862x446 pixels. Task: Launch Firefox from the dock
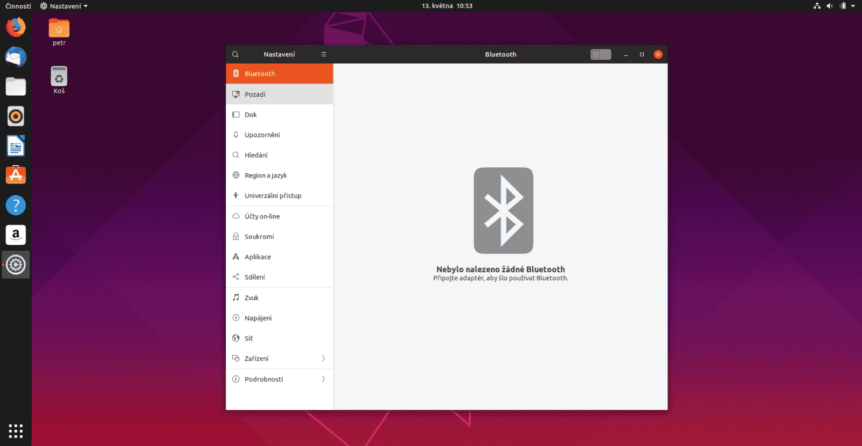(16, 27)
